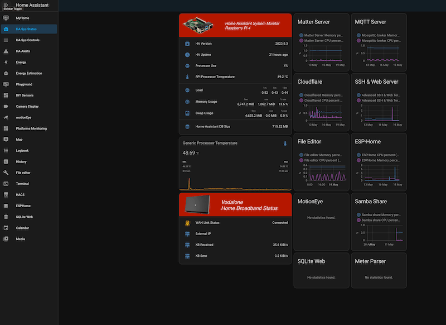Click the SQLite Web database icon
Image resolution: width=446 pixels, height=325 pixels.
pyautogui.click(x=6, y=217)
